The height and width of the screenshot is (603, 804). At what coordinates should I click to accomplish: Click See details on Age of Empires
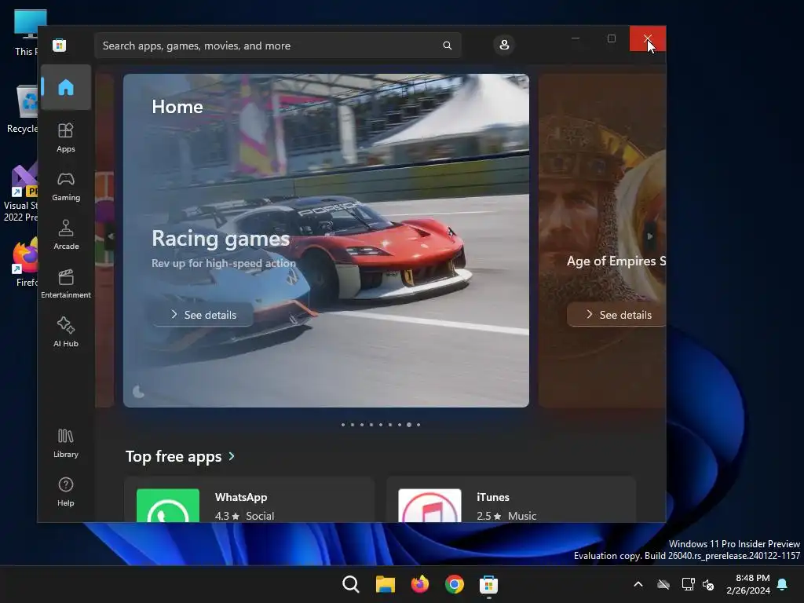point(616,314)
